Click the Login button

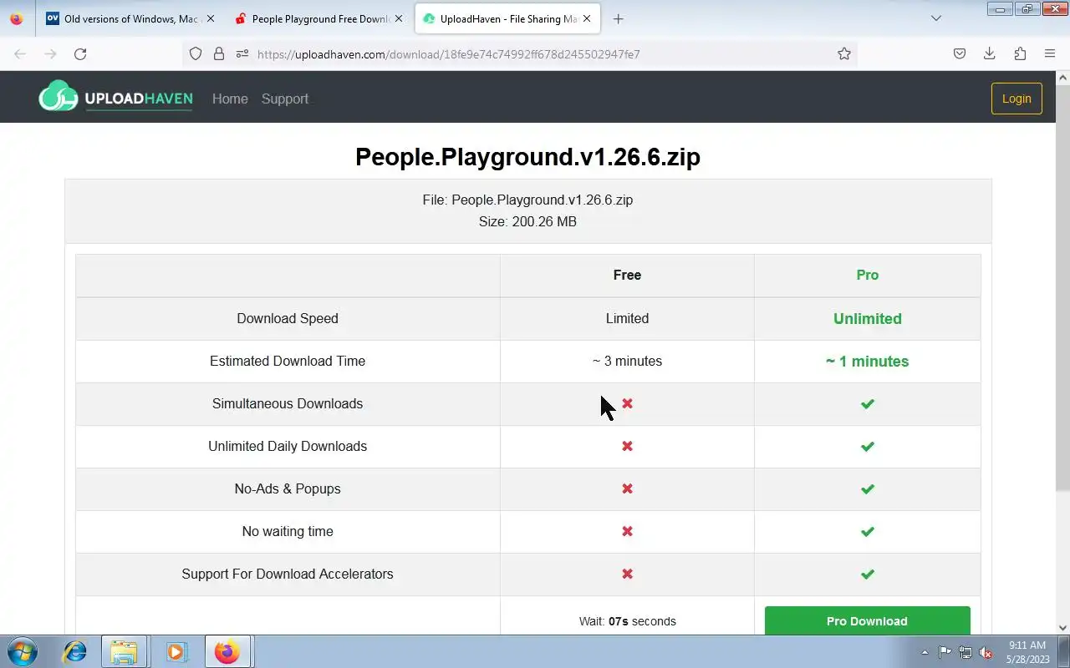tap(1016, 99)
